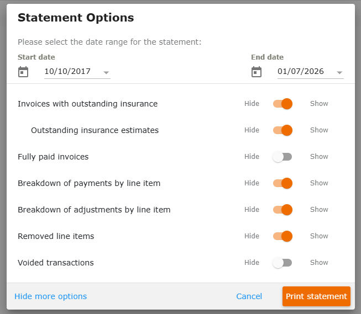
Task: Open the Start date calendar icon
Action: point(23,72)
